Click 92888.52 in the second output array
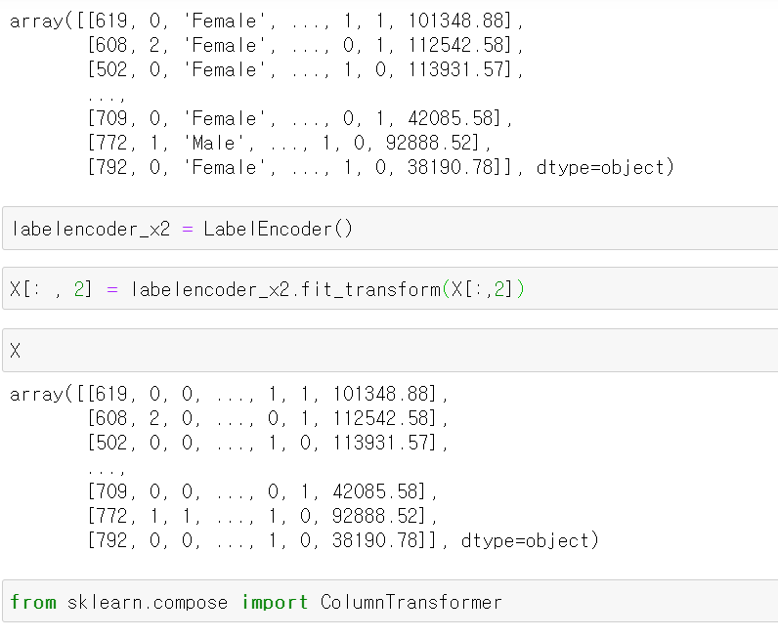778x638 pixels. [375, 516]
